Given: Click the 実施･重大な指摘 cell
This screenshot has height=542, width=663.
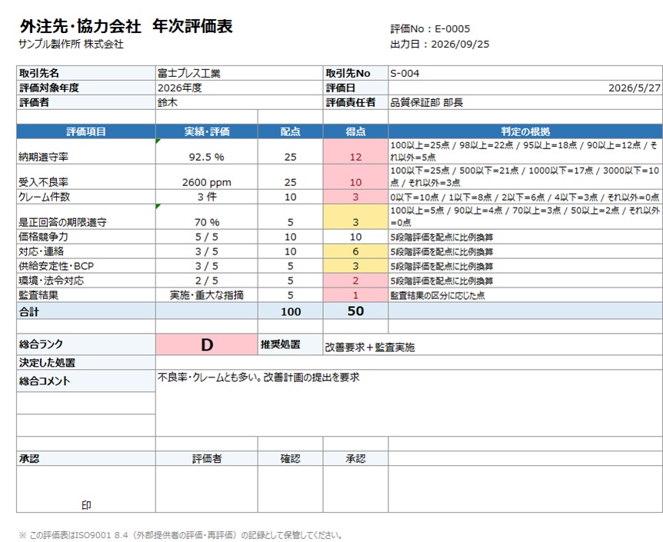Looking at the screenshot, I should pyautogui.click(x=207, y=295).
